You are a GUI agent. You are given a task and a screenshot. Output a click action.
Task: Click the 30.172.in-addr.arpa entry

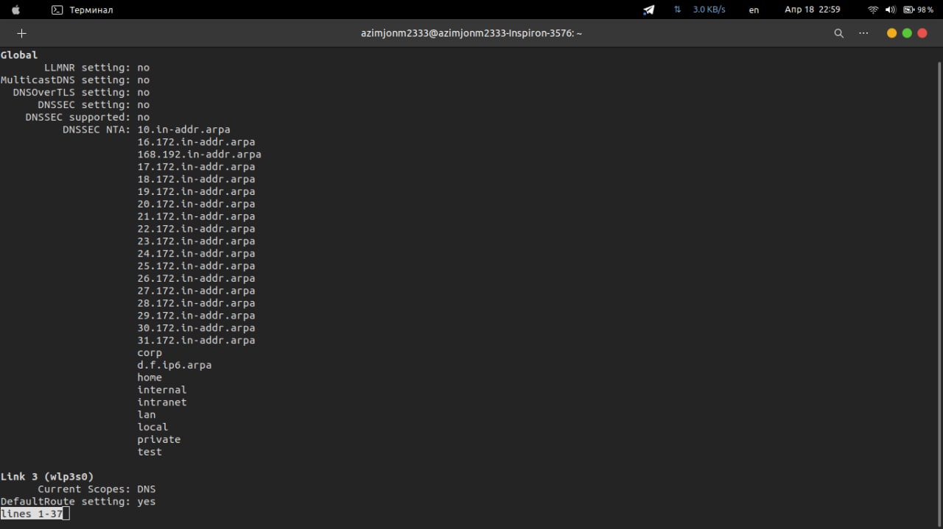(196, 328)
